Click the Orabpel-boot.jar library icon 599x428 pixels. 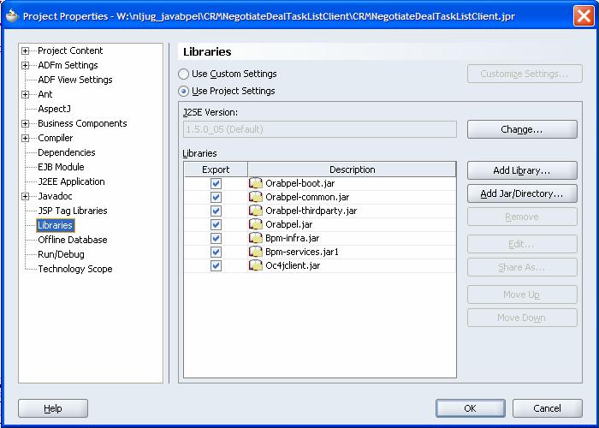pos(256,183)
